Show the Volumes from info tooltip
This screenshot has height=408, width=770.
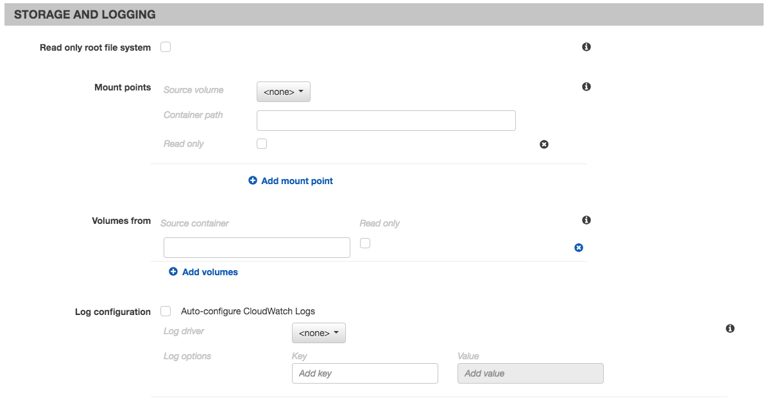586,220
